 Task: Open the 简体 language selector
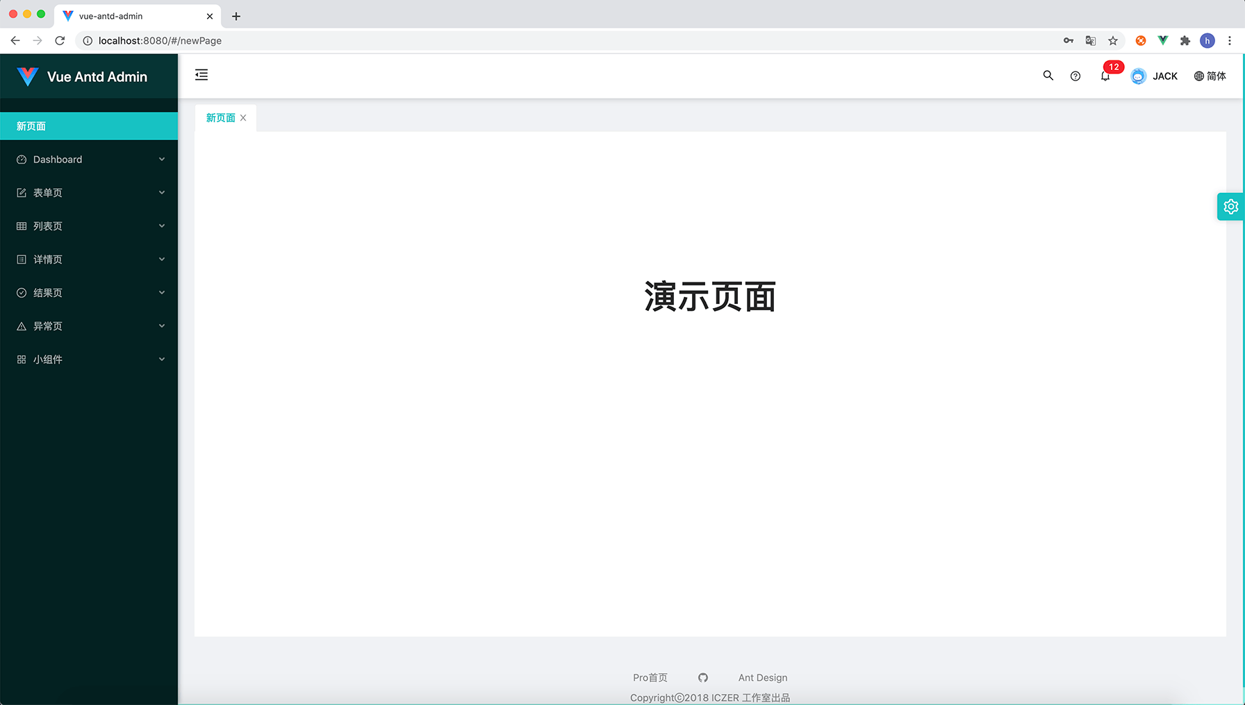pos(1210,76)
